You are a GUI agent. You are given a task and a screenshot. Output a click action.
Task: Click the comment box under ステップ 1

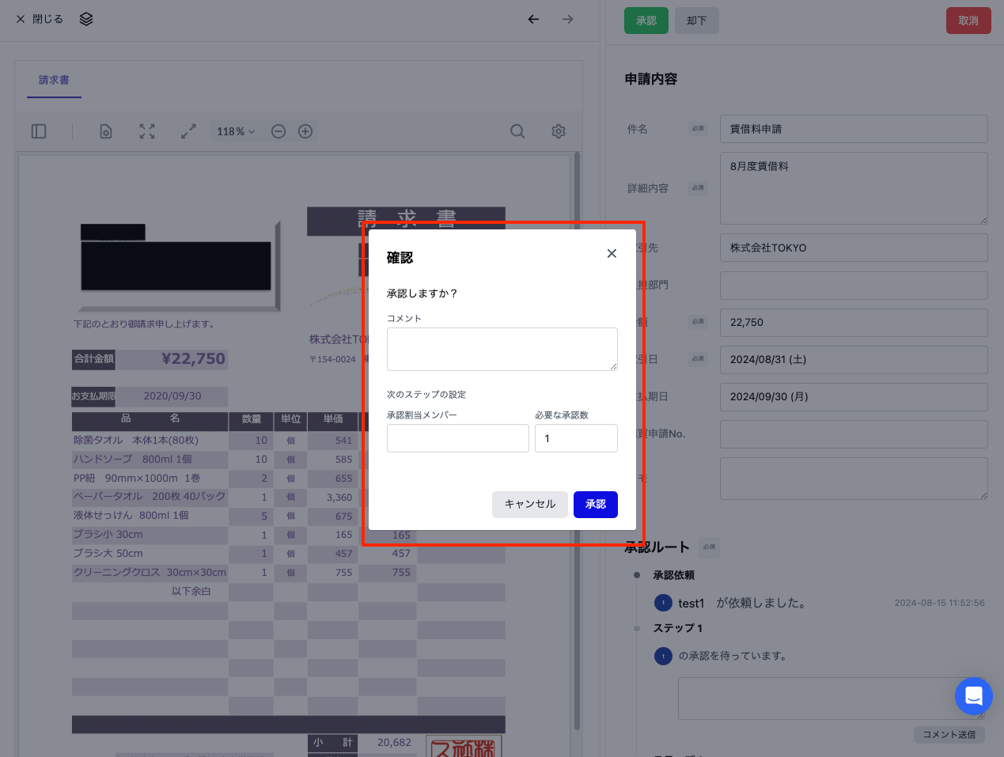pos(832,698)
